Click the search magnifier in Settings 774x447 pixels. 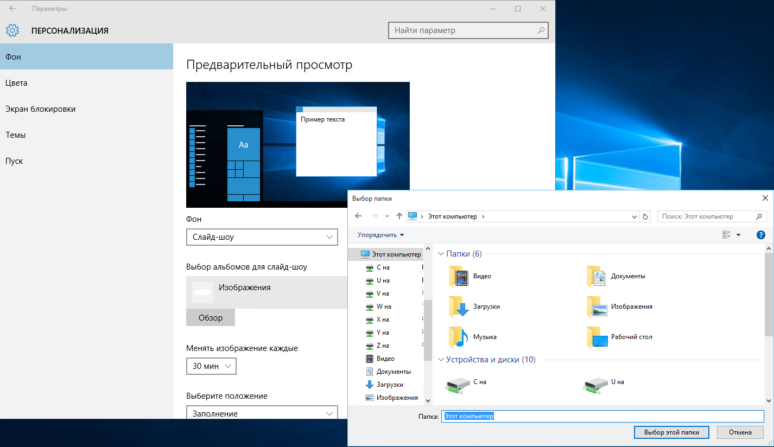pyautogui.click(x=541, y=30)
